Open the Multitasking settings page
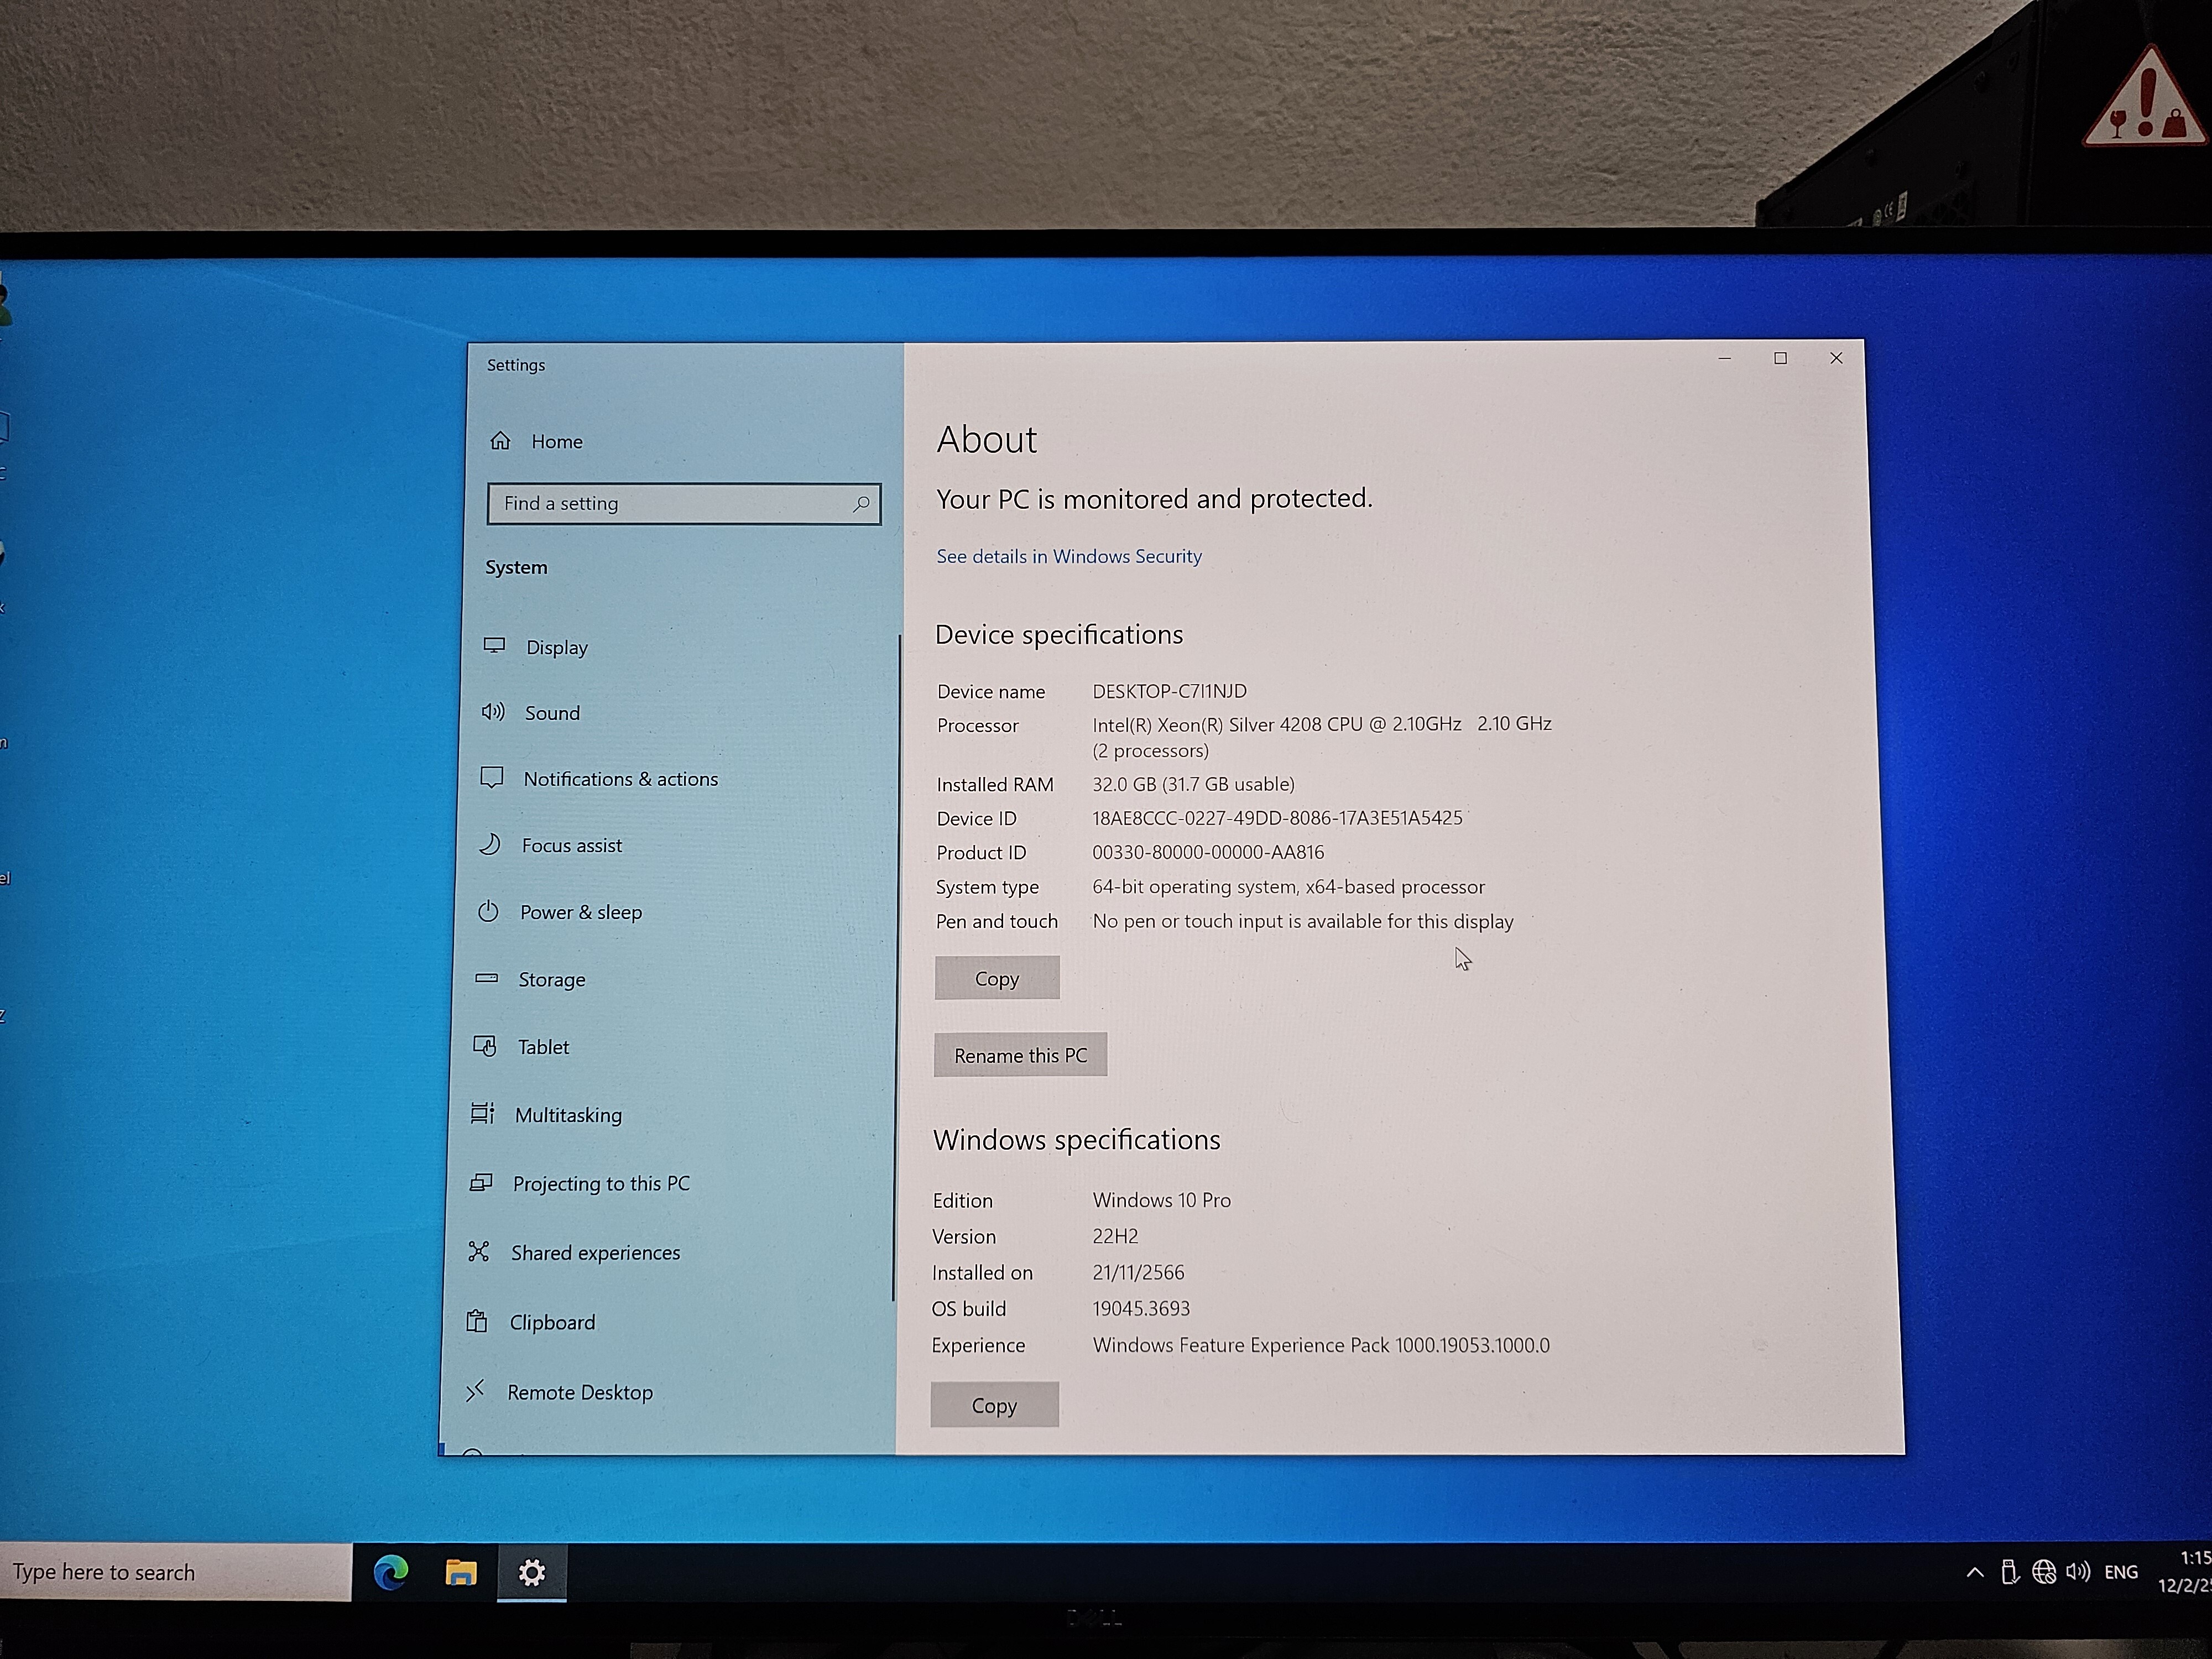Image resolution: width=2212 pixels, height=1659 pixels. point(568,1115)
